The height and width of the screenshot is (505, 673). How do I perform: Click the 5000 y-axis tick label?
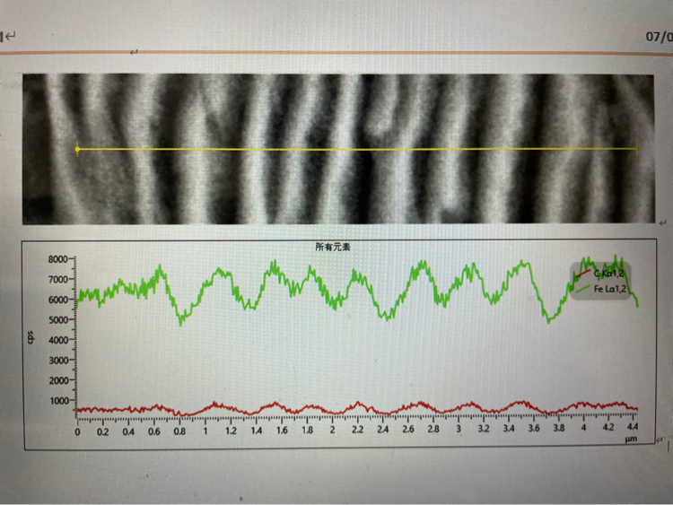(58, 320)
